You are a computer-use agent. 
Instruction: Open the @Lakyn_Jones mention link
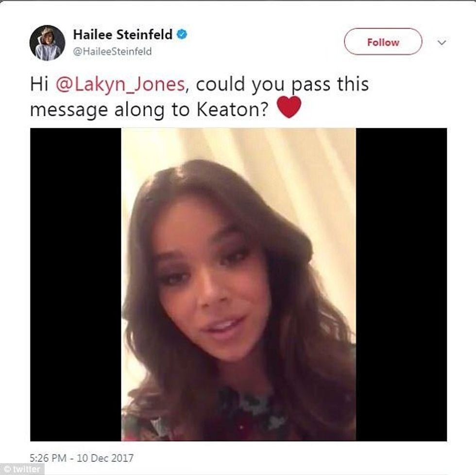pyautogui.click(x=120, y=84)
